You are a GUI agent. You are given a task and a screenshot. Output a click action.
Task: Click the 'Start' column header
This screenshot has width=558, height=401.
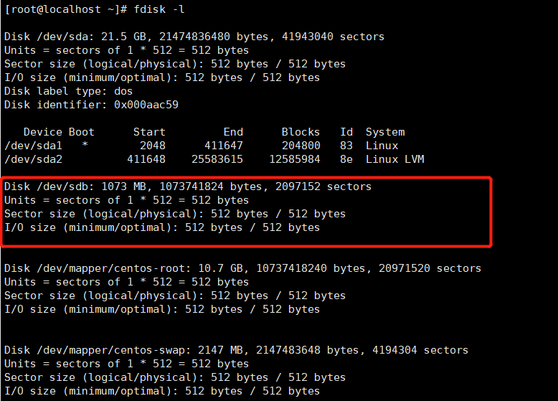[x=149, y=132]
